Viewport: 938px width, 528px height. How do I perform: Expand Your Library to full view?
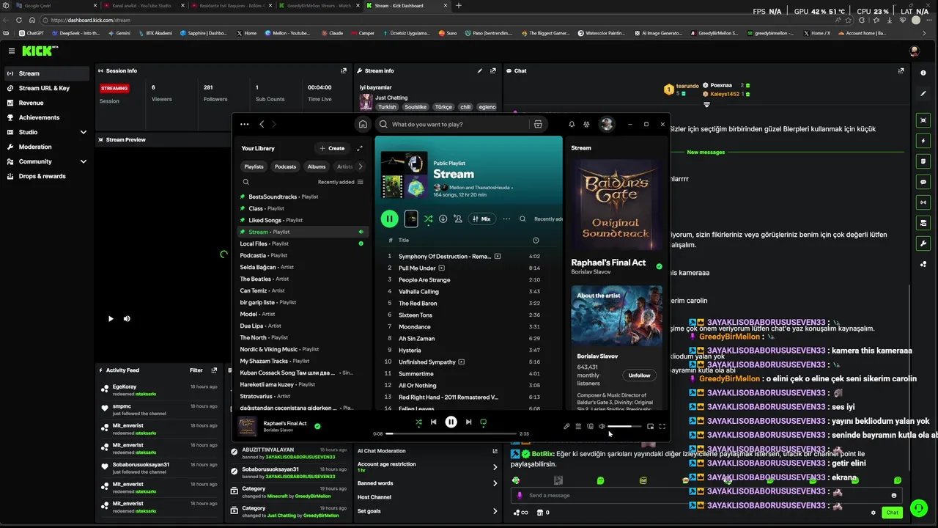360,148
